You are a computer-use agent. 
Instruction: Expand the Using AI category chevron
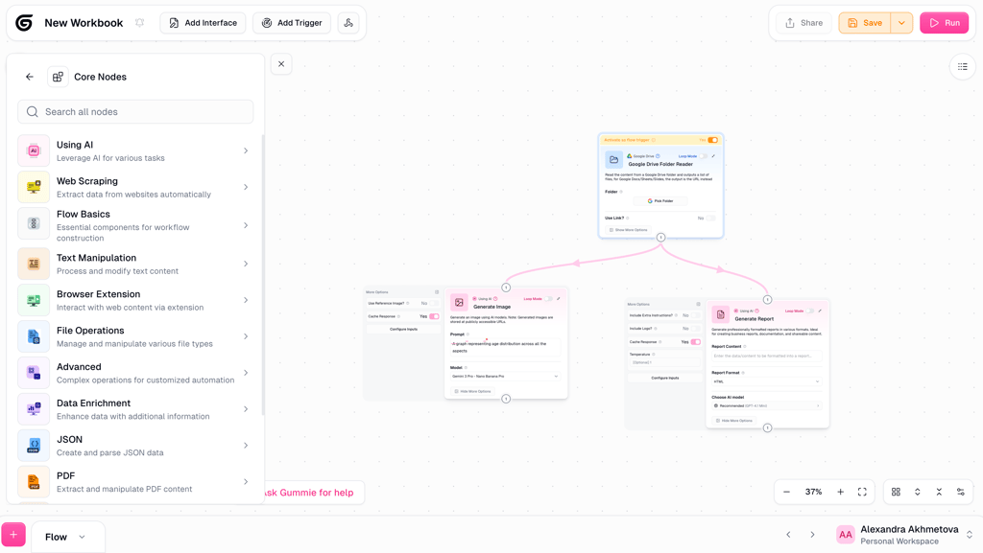246,150
